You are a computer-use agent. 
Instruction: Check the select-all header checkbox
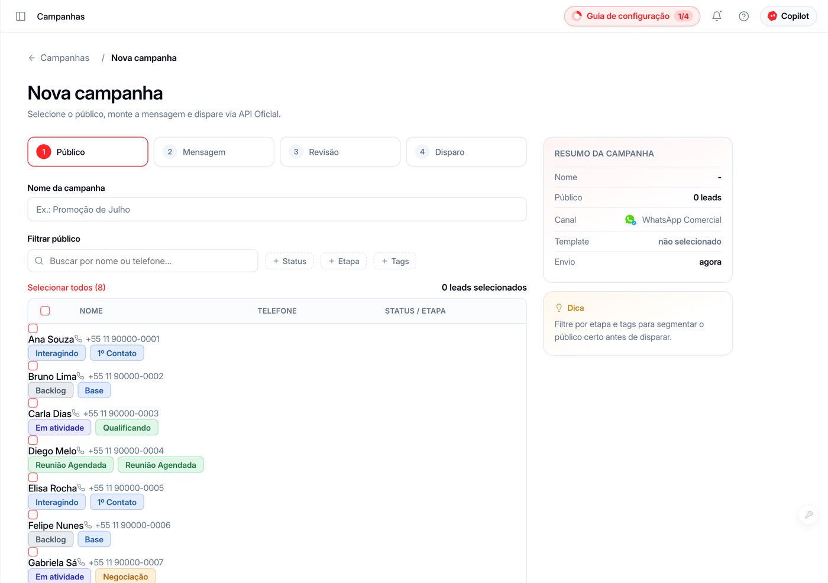coord(45,311)
